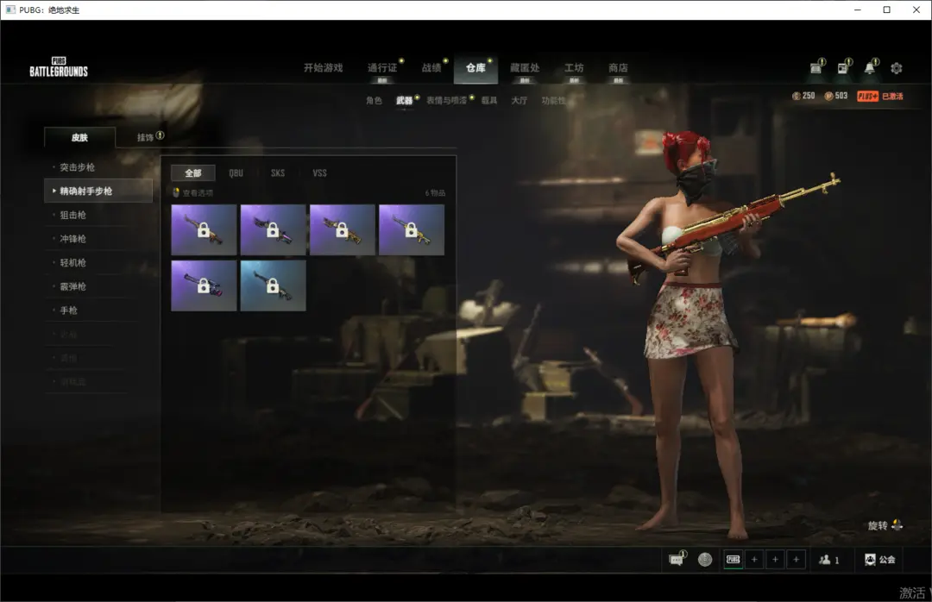The width and height of the screenshot is (932, 602).
Task: Switch to the 载具 sub-tab
Action: tap(489, 100)
